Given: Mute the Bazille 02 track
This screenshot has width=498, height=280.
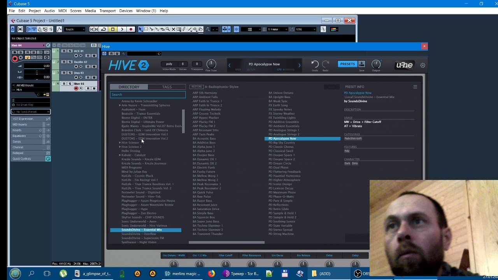Looking at the screenshot, I should (65, 62).
